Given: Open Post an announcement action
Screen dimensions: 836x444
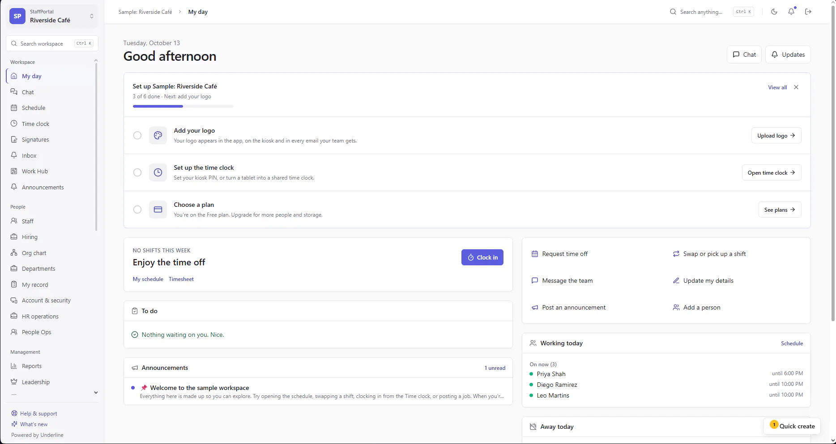Looking at the screenshot, I should (568, 307).
